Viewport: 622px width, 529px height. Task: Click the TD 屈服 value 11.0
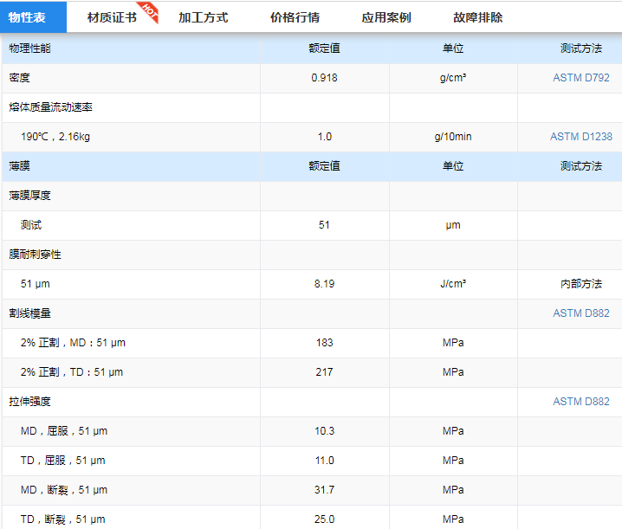pyautogui.click(x=324, y=461)
